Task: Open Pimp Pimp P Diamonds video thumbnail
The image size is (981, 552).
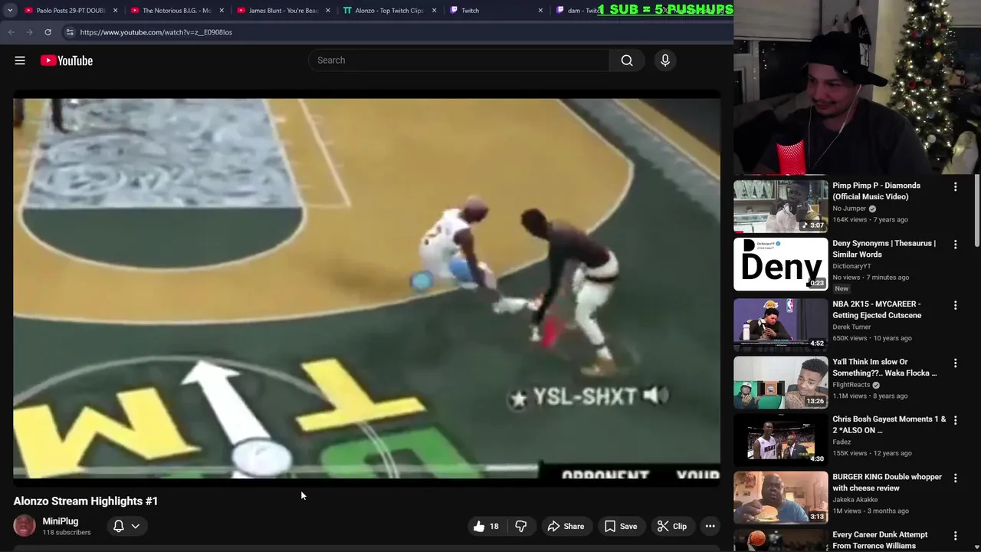Action: [781, 206]
